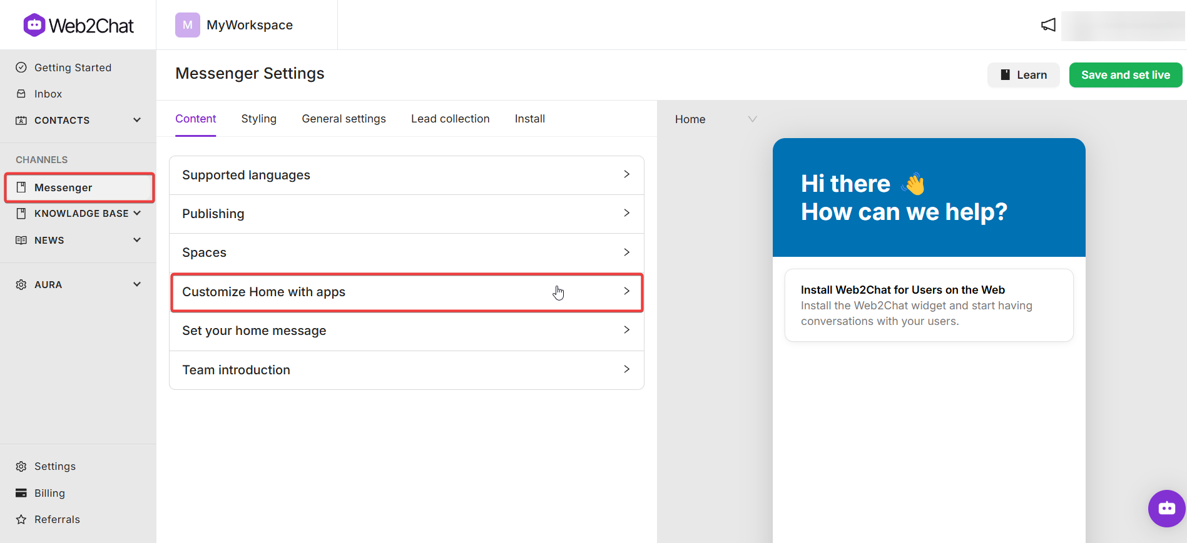1187x543 pixels.
Task: Click Install Web2Chat for Users card
Action: click(929, 305)
